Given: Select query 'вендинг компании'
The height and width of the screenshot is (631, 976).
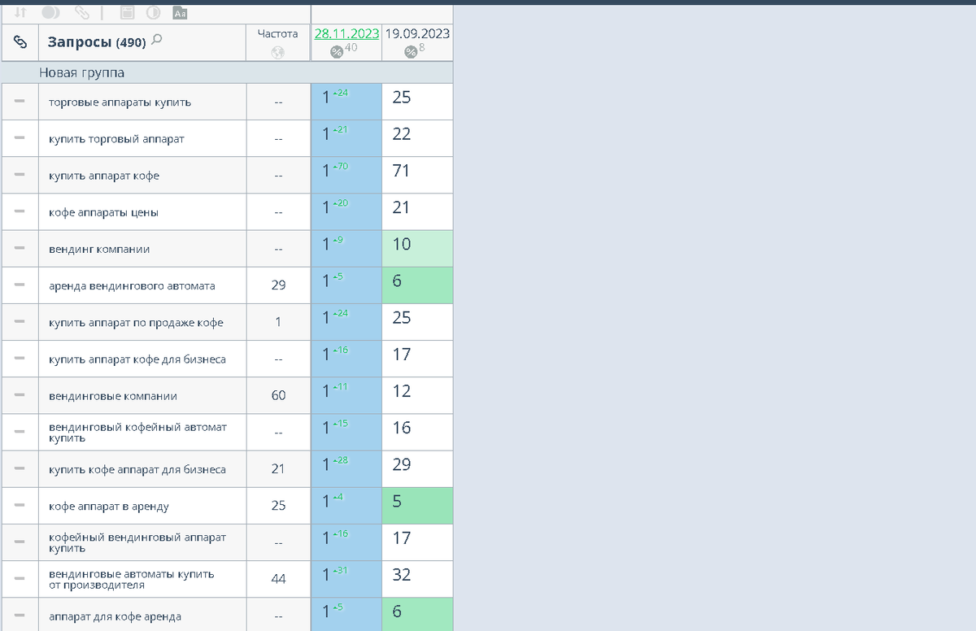Looking at the screenshot, I should [99, 250].
